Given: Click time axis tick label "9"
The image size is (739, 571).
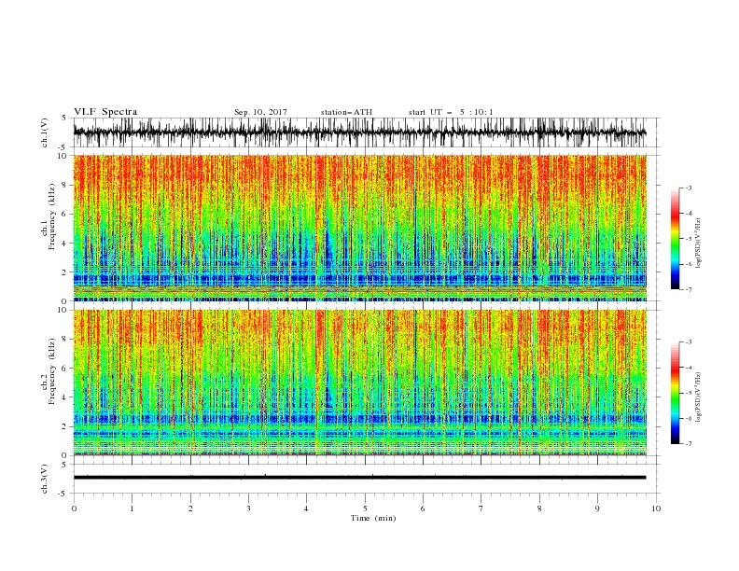Looking at the screenshot, I should 597,508.
